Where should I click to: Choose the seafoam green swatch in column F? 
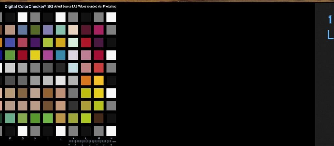tap(10, 118)
